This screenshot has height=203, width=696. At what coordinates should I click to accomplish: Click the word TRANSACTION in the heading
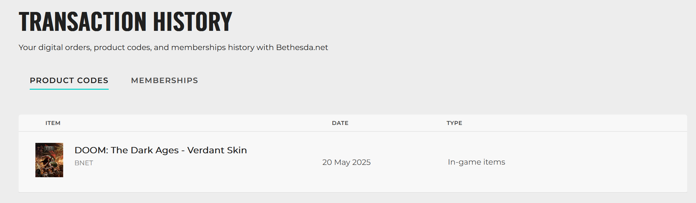pos(82,21)
